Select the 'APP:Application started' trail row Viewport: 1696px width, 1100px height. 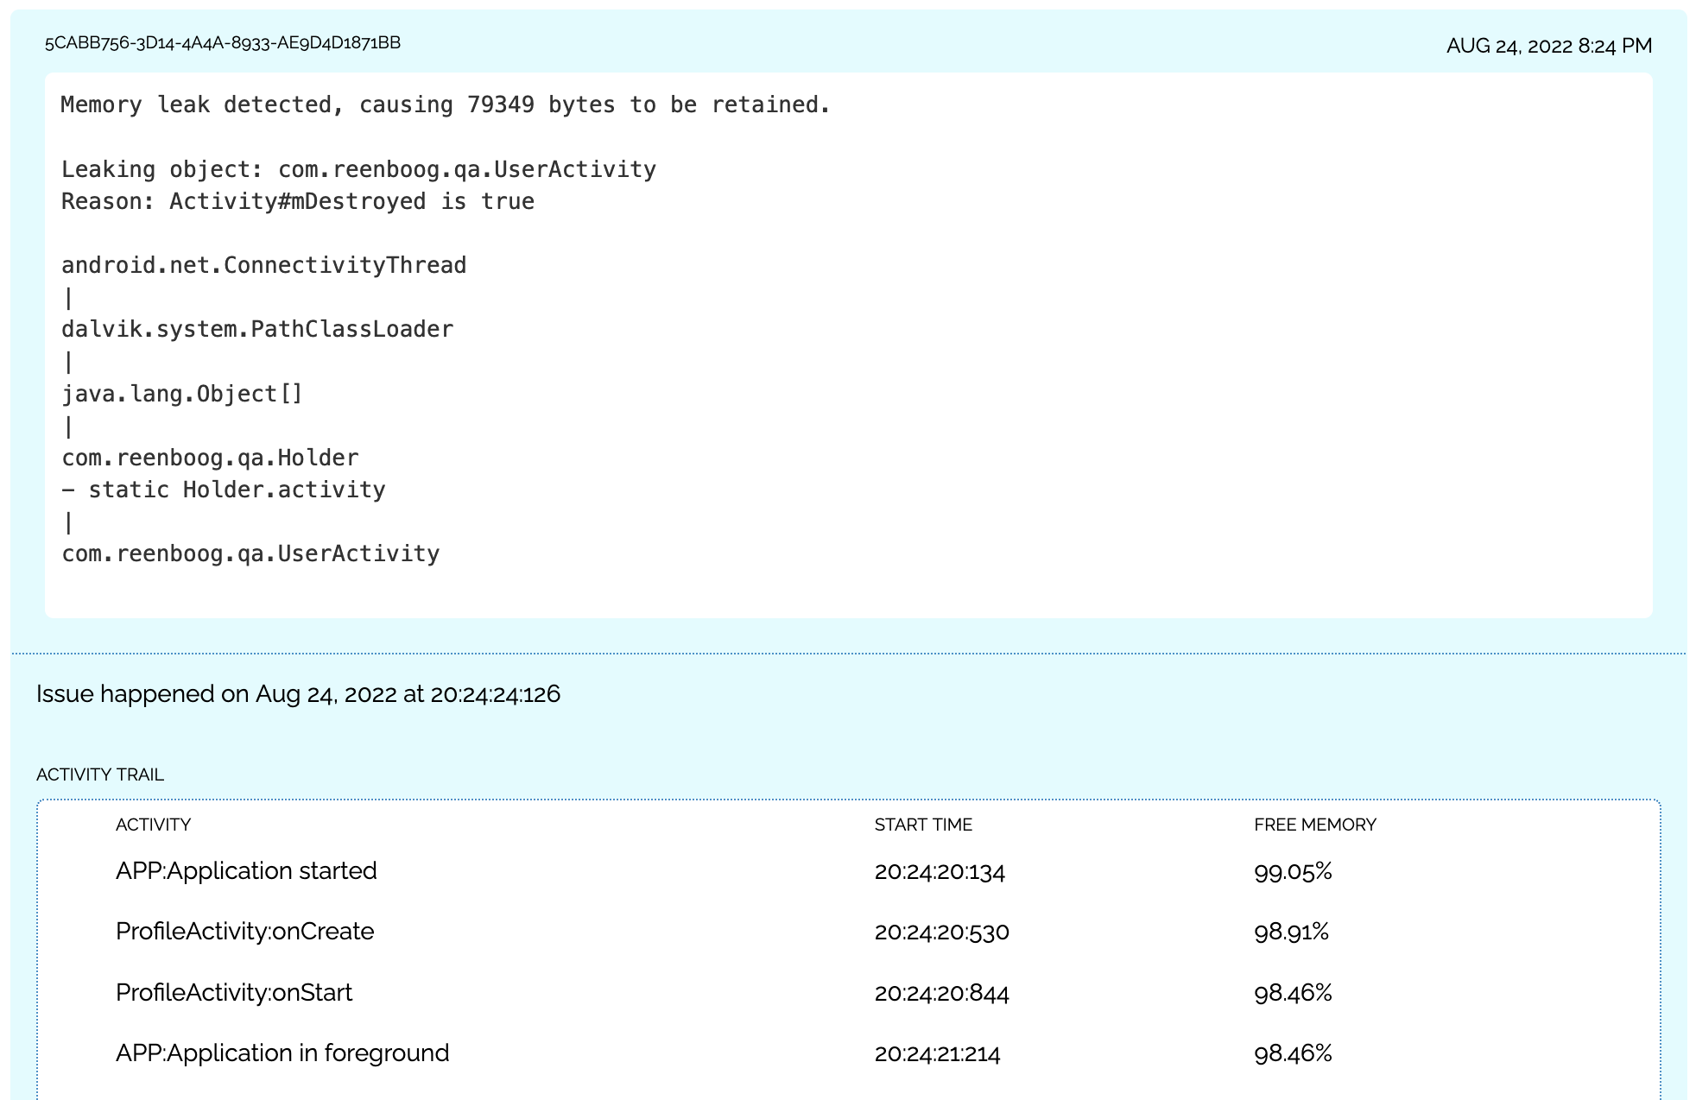246,870
